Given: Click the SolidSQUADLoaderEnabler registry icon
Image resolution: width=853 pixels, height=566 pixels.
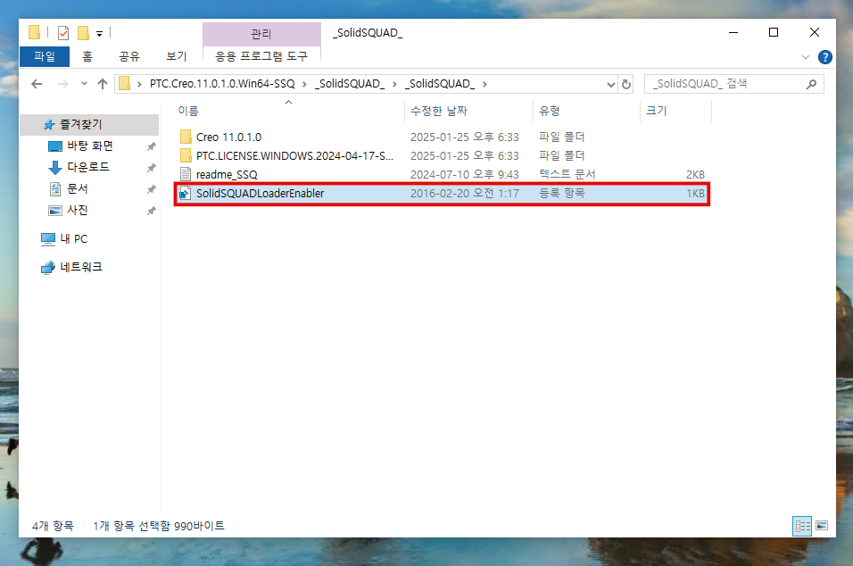Looking at the screenshot, I should pyautogui.click(x=185, y=193).
